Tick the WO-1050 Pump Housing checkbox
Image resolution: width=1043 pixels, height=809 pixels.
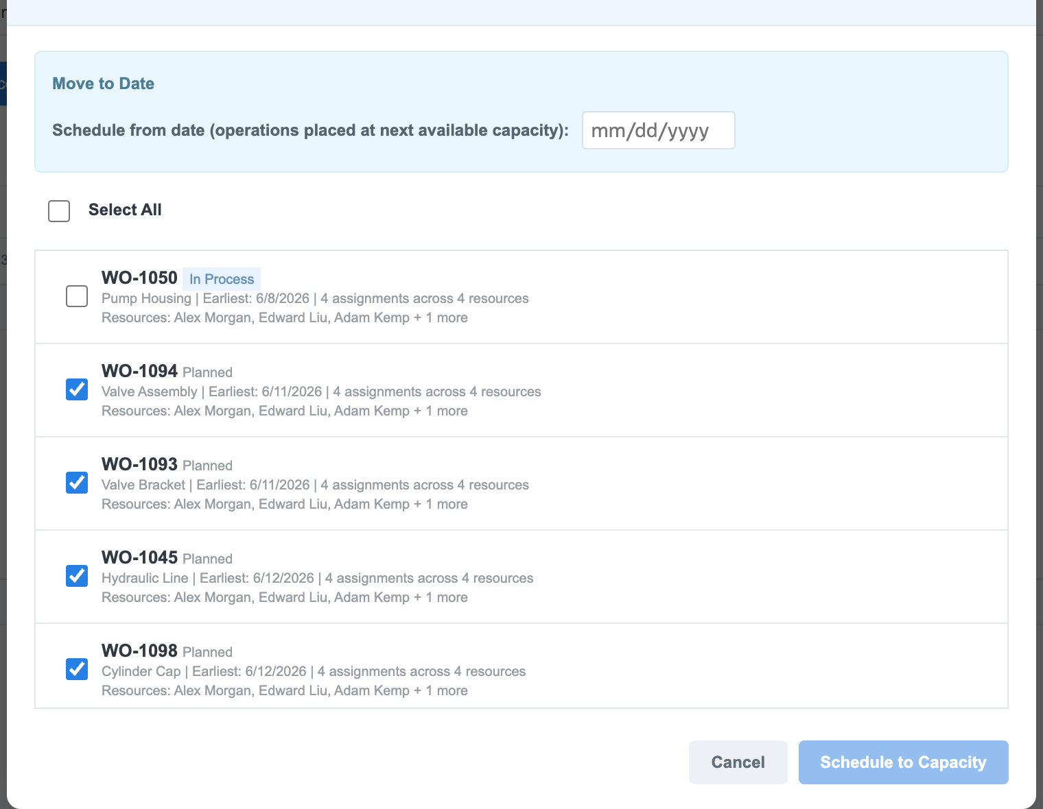(x=77, y=296)
